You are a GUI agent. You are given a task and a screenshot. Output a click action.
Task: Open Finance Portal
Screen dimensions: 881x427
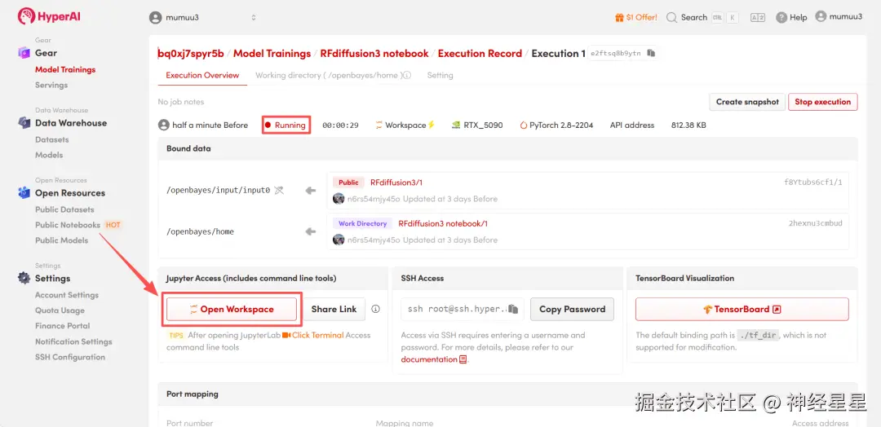point(62,325)
